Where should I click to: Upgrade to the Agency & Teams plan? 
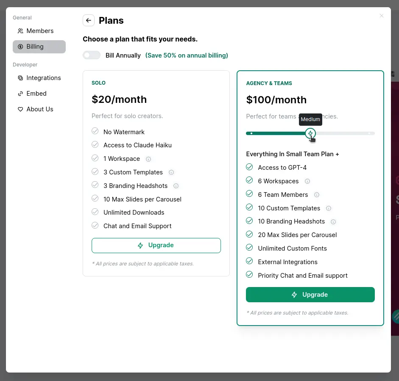pos(310,295)
